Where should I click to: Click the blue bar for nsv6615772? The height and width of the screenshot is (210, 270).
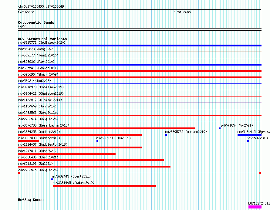(140, 46)
